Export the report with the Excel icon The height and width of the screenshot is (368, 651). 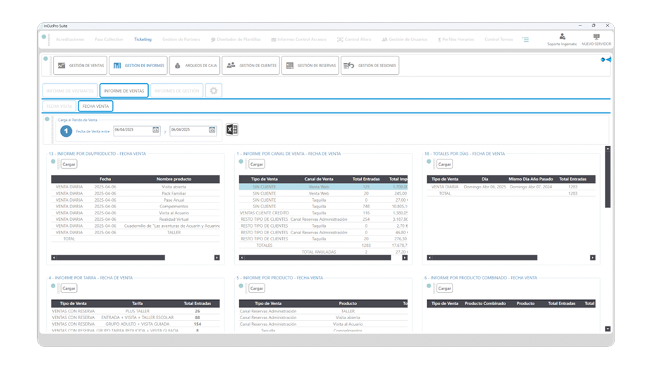pyautogui.click(x=232, y=130)
